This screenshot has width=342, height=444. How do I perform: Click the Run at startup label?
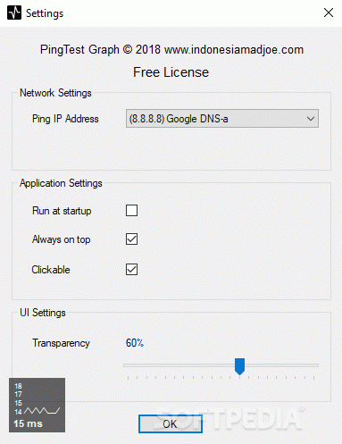[x=62, y=211]
